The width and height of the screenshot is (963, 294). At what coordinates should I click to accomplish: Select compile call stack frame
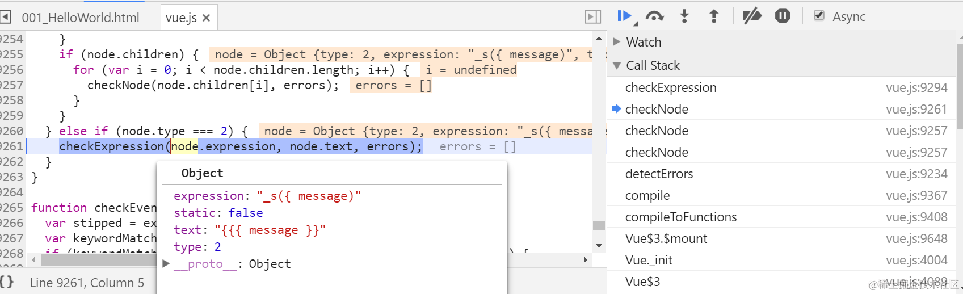pos(781,195)
